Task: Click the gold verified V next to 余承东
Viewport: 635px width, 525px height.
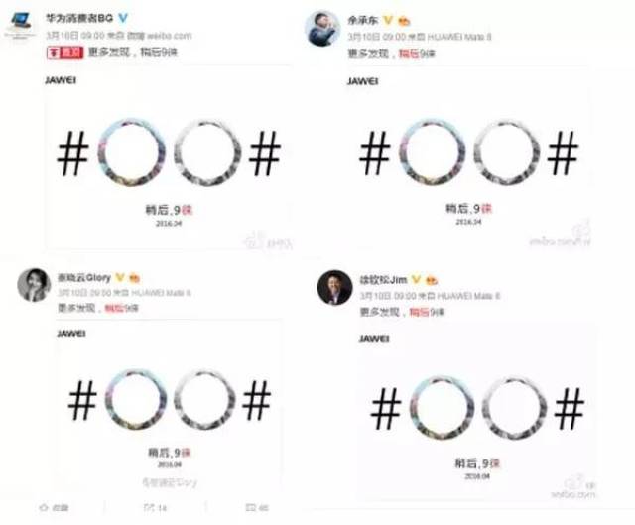Action: point(388,20)
